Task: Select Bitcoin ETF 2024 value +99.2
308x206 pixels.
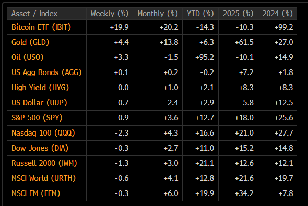Action: click(283, 27)
